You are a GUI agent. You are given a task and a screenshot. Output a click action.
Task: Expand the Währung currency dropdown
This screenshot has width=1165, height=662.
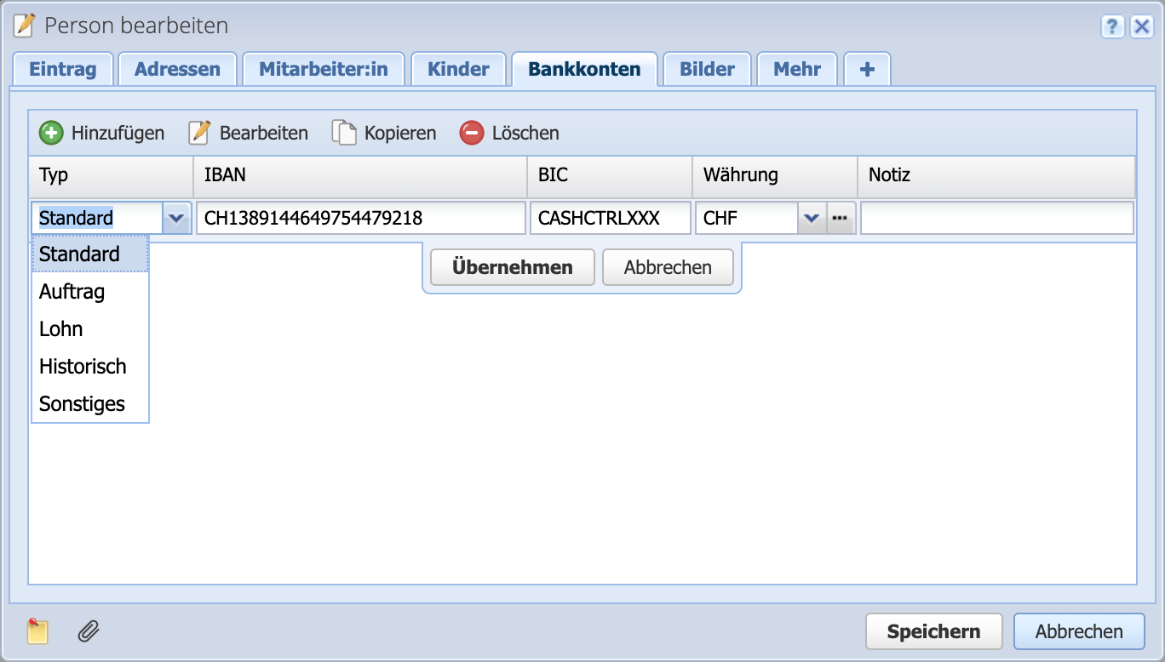811,219
